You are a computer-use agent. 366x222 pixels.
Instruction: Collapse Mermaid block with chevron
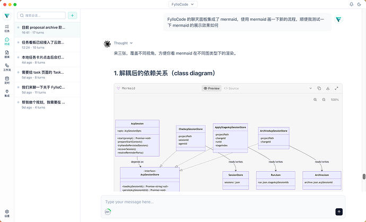pos(310,88)
